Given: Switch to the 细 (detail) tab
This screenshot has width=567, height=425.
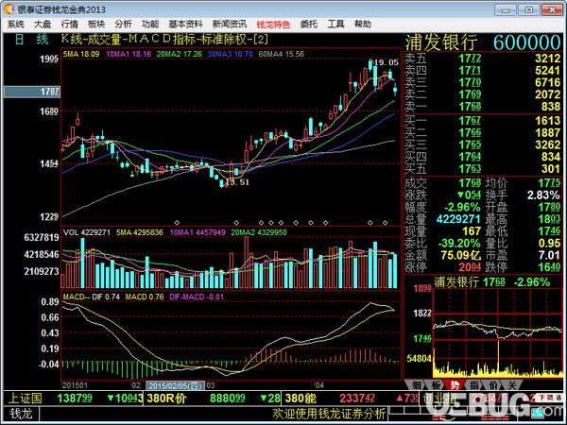Looking at the screenshot, I should pyautogui.click(x=417, y=385).
